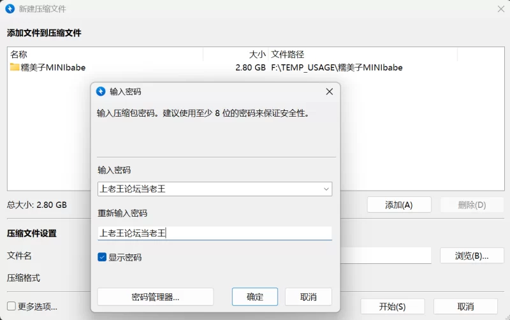Click the folder icon next to 糯美子MINIbabe
510x320 pixels.
point(15,68)
